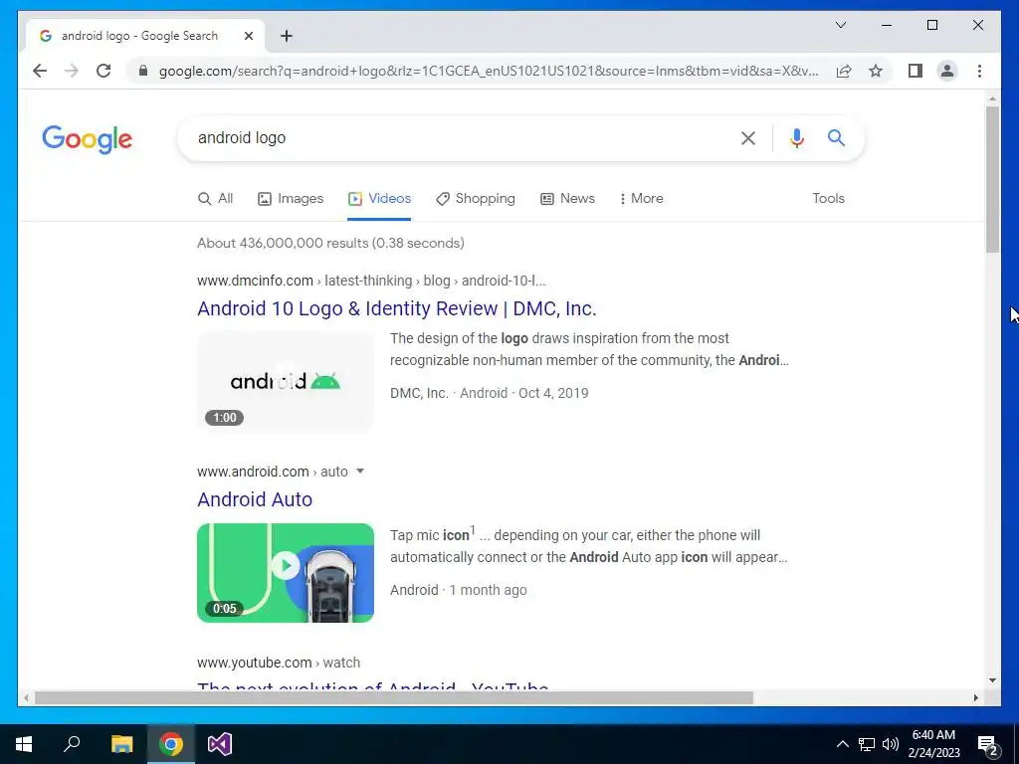Open Android 10 Logo & Identity Review link
Viewport: 1019px width, 764px height.
tap(396, 308)
